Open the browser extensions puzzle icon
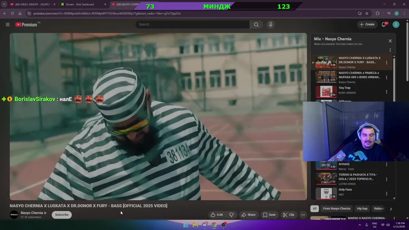409x230 pixels. click(378, 13)
